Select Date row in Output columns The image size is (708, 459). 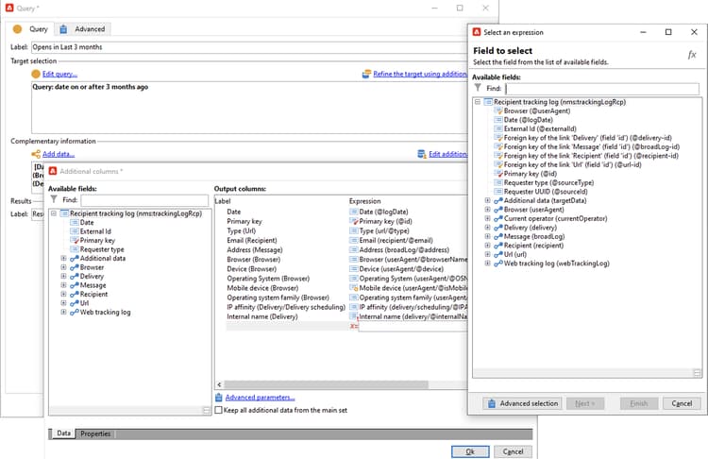click(342, 212)
